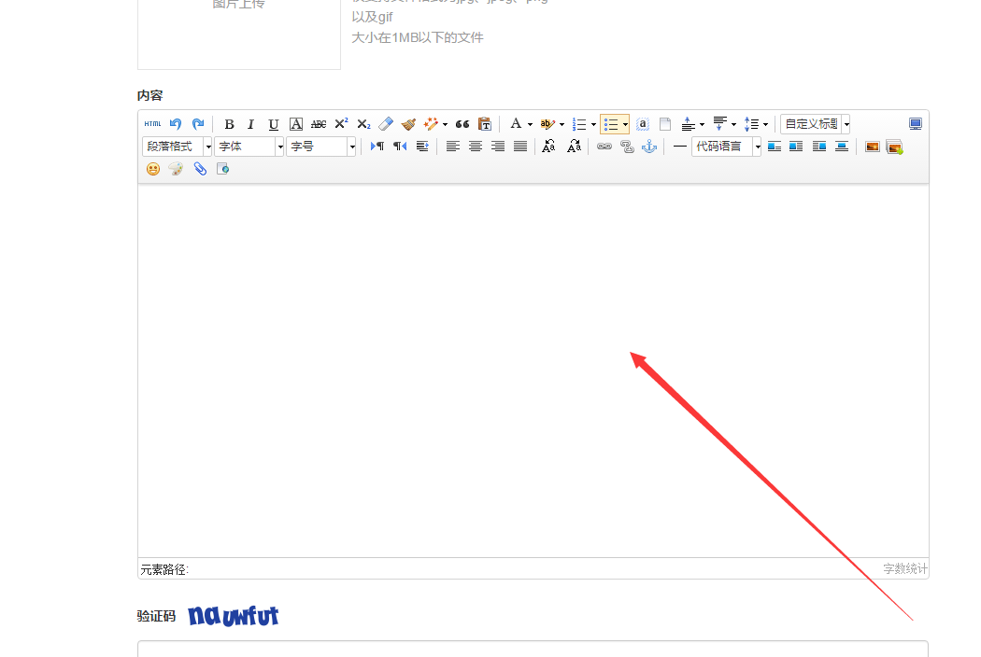Toggle superscript formatting
Screen dimensions: 981x657
341,124
